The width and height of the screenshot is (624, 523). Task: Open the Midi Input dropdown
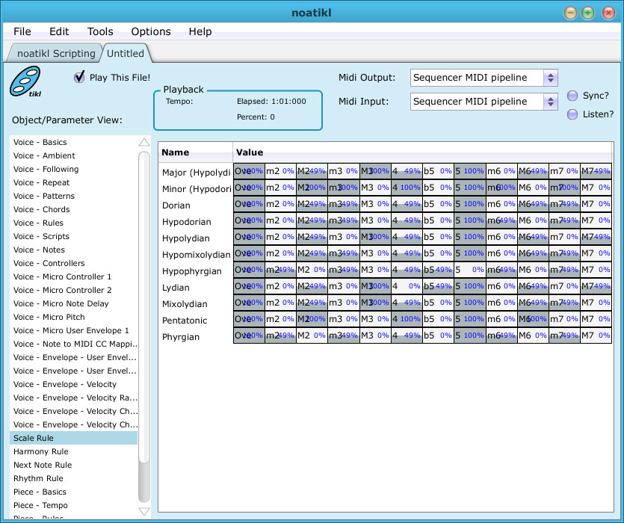484,102
